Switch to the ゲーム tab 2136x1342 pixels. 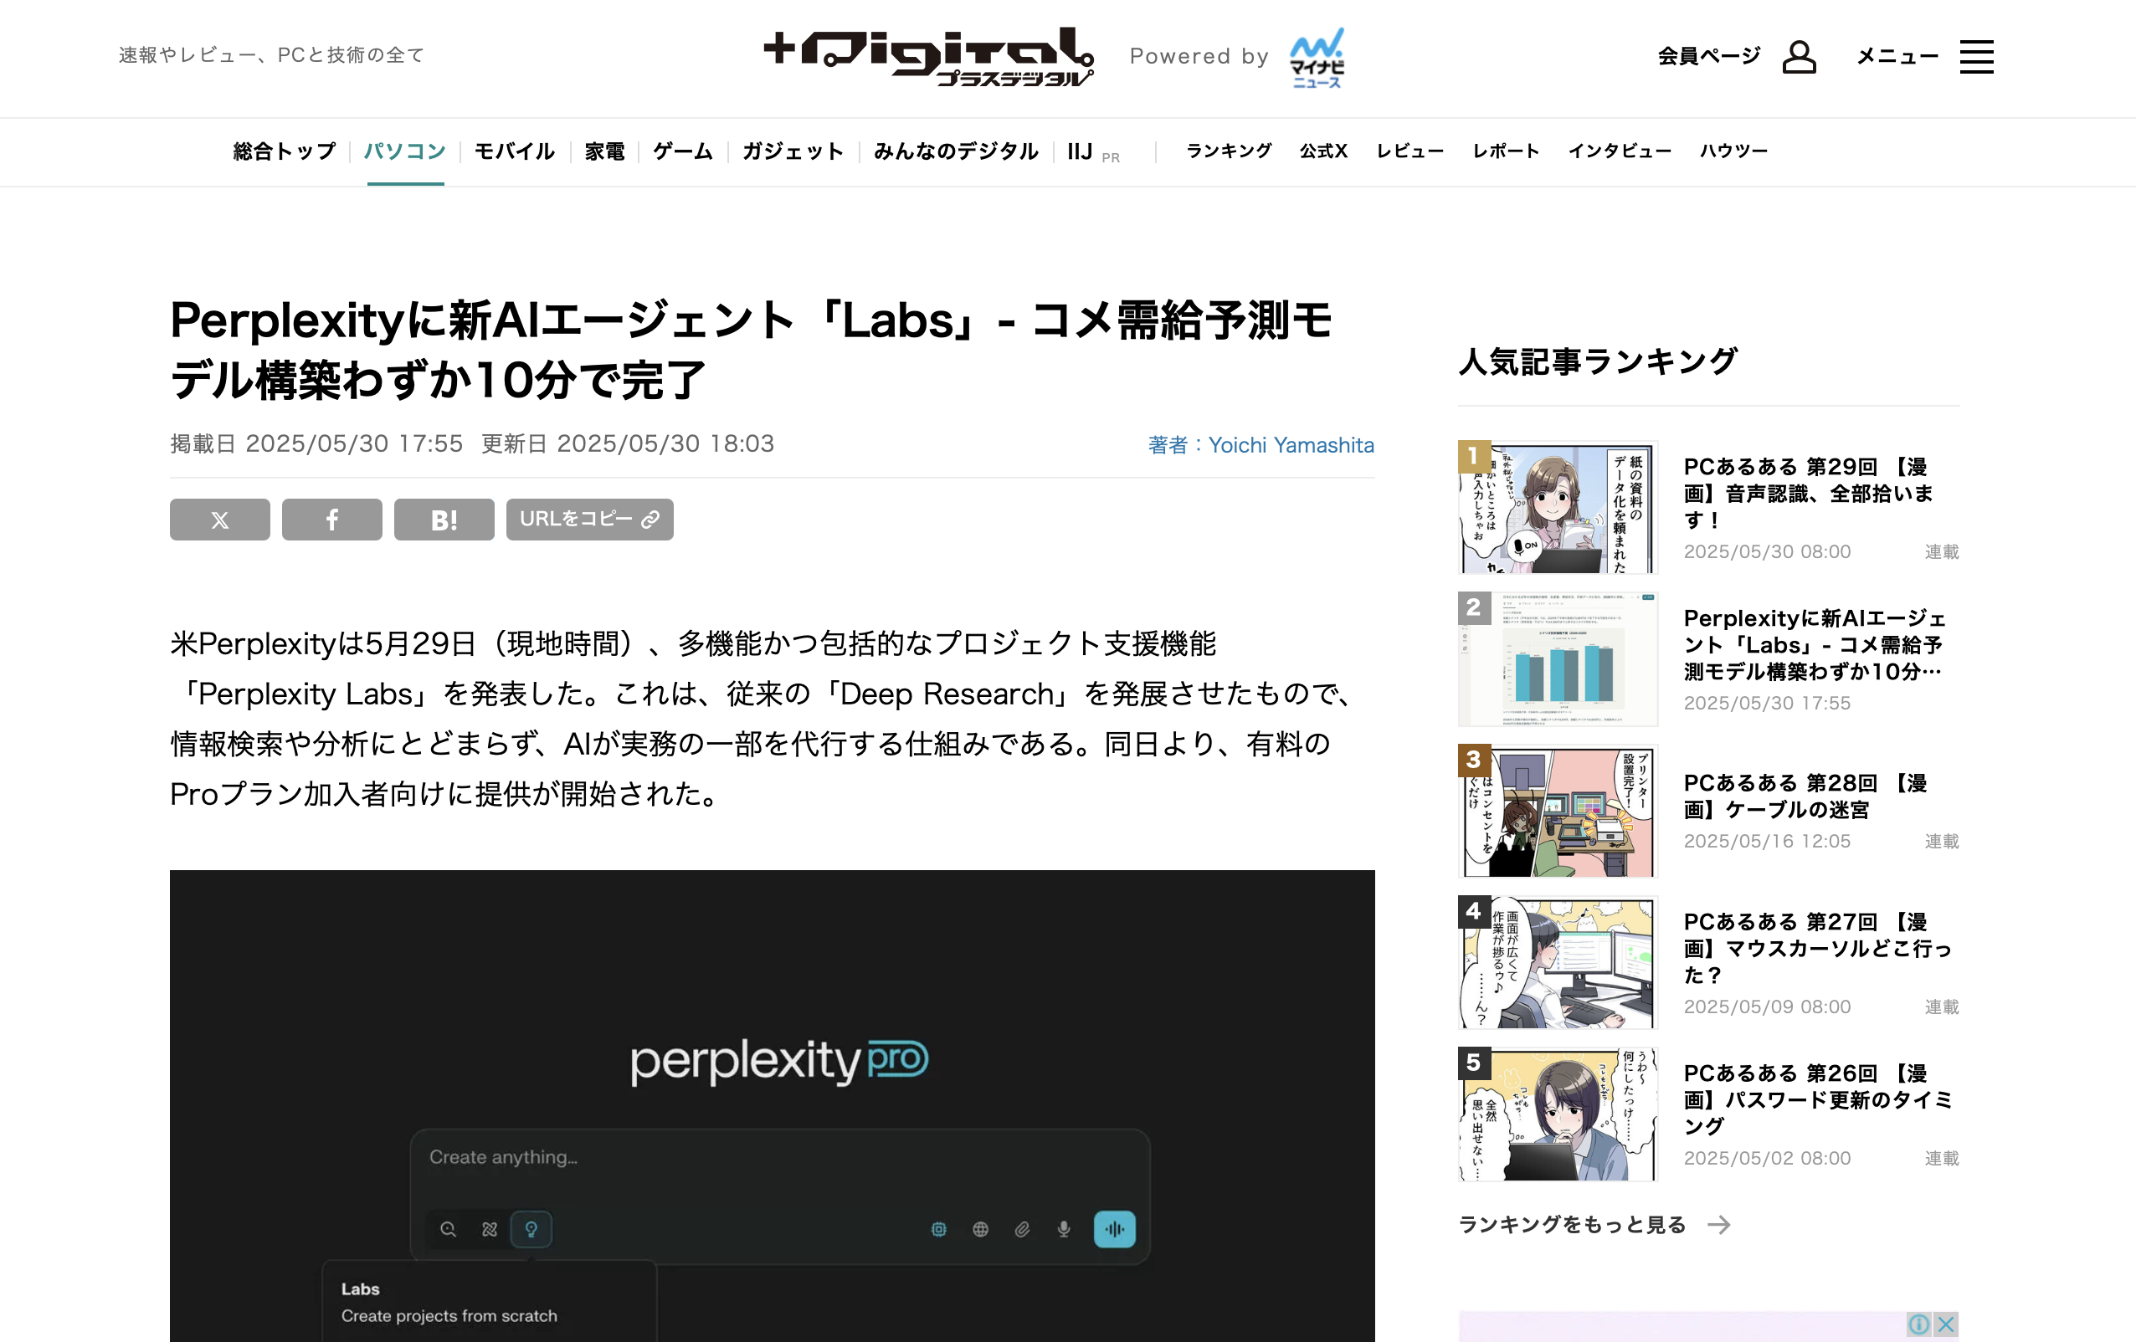683,151
